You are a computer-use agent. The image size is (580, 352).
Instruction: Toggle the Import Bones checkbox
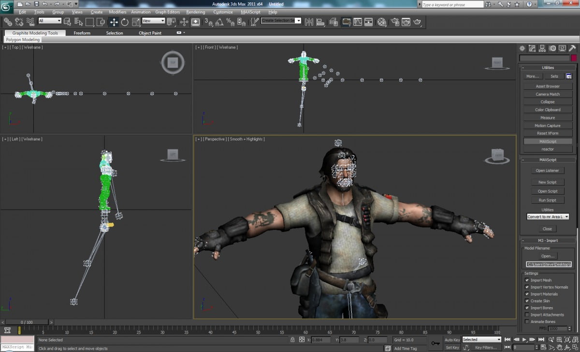(527, 308)
